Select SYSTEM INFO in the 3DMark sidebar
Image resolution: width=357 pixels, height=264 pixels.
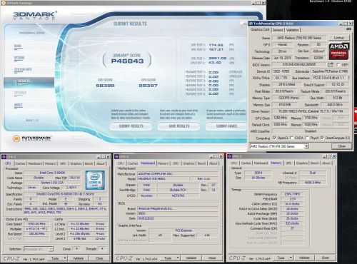click(23, 69)
